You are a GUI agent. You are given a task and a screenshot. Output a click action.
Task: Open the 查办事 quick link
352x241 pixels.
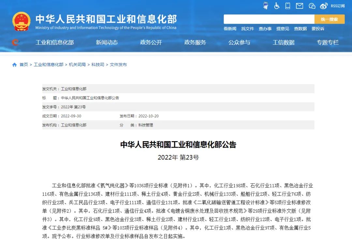pyautogui.click(x=265, y=29)
